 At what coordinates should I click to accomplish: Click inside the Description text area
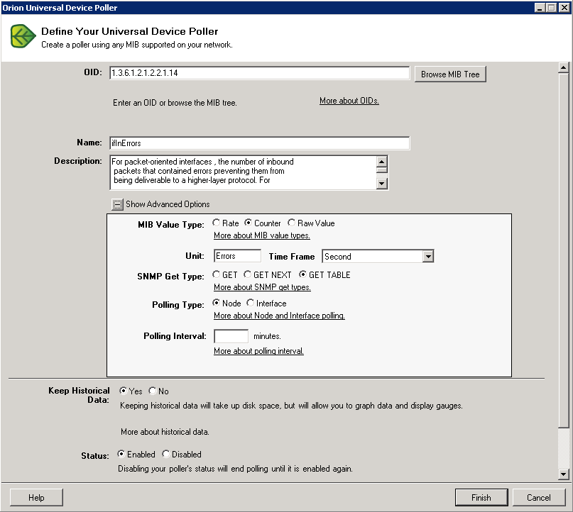243,172
